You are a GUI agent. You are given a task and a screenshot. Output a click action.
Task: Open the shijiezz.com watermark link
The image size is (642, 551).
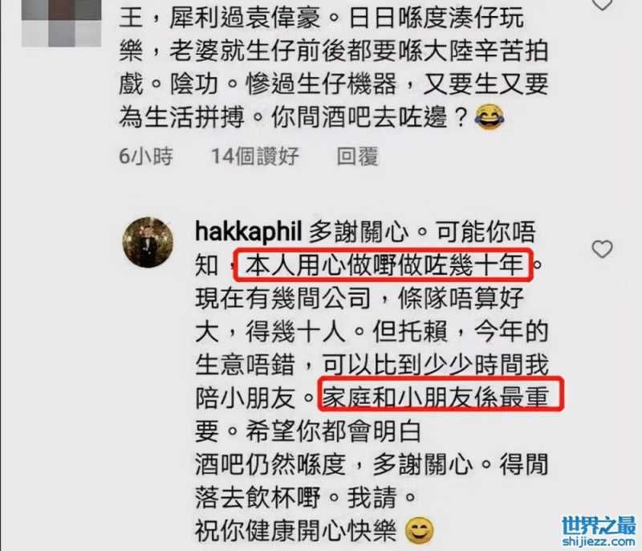(599, 541)
